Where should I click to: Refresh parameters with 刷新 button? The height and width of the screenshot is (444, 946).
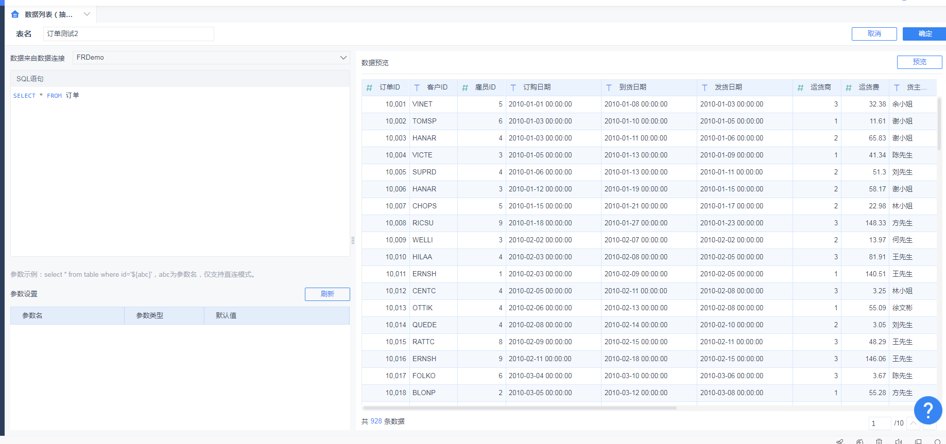327,294
